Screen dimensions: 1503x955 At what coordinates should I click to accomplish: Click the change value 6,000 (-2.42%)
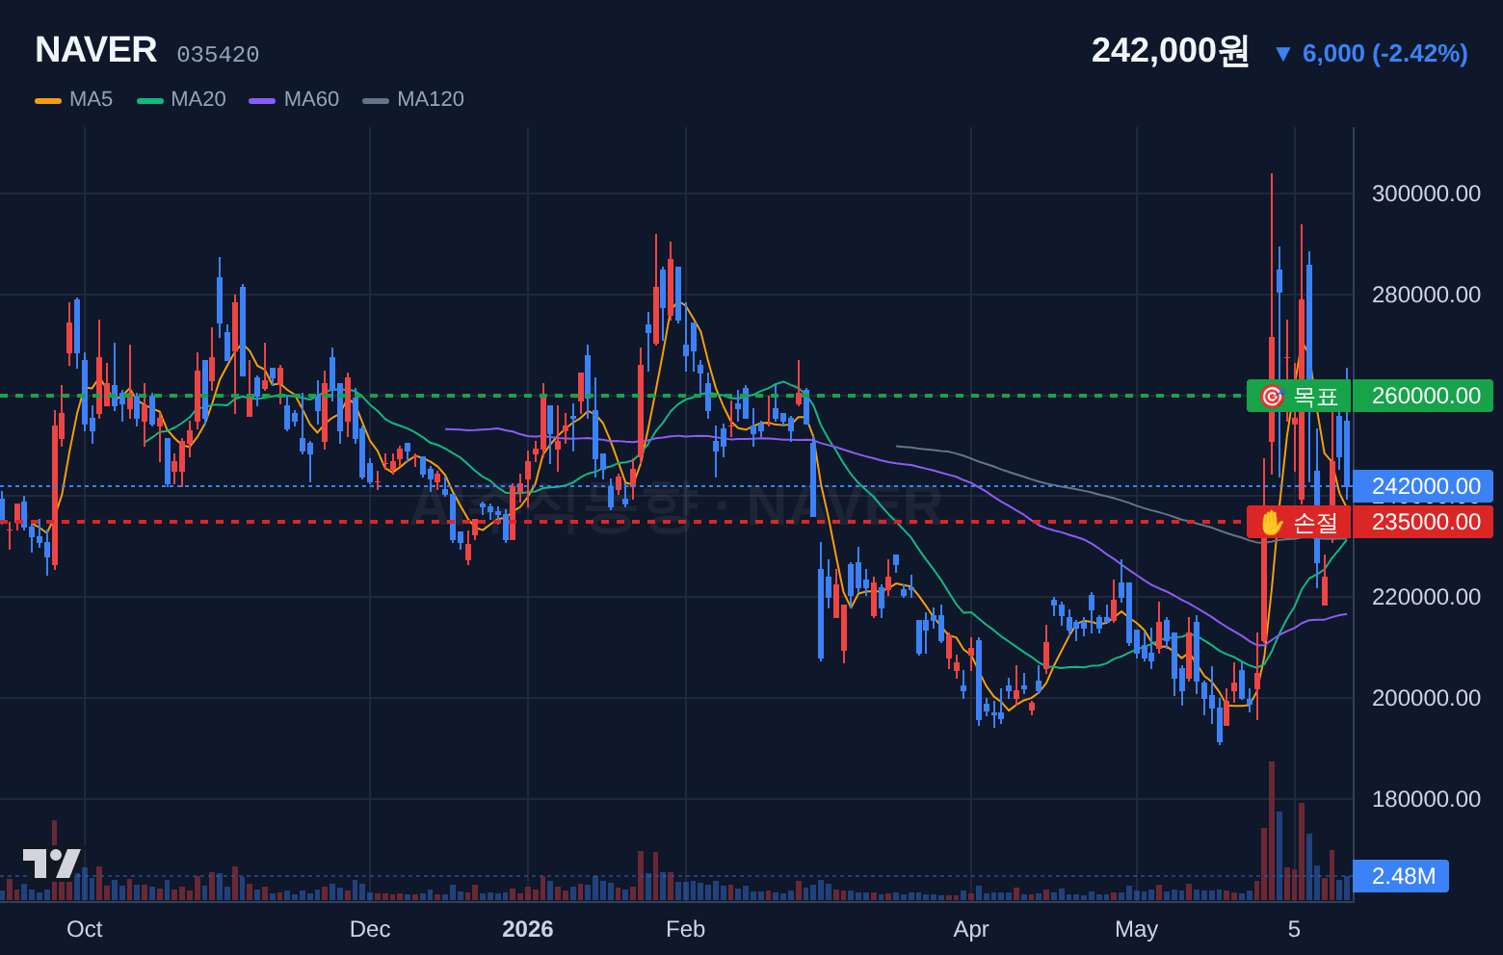[1385, 54]
